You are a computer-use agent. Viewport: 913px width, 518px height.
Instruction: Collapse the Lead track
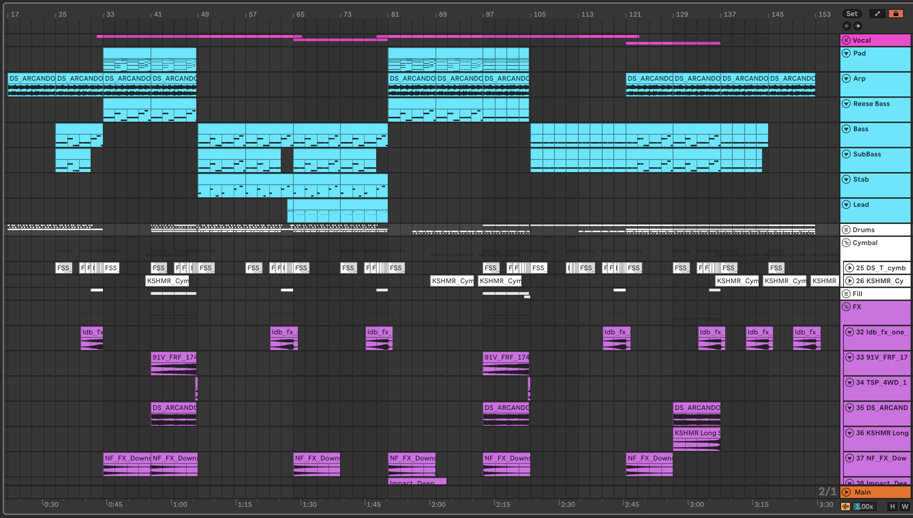847,204
